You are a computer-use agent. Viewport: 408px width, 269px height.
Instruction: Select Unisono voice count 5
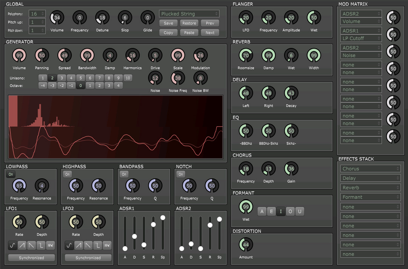tap(81, 78)
